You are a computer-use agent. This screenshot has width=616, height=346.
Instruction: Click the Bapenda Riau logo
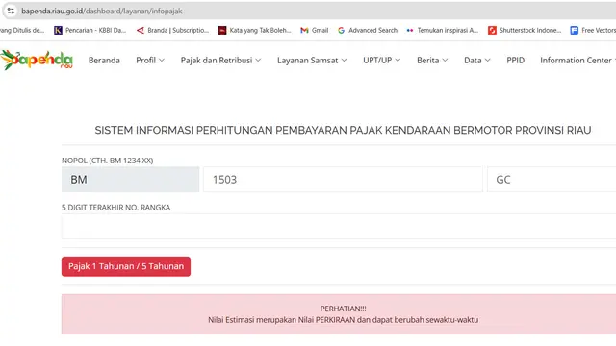(x=37, y=60)
